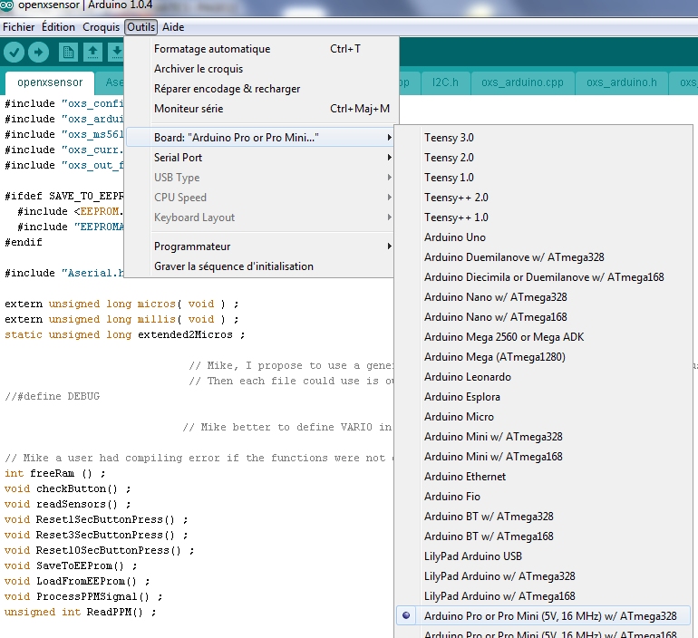The width and height of the screenshot is (698, 638).
Task: Select Arduino BT w/ ATmega328
Action: click(x=543, y=517)
